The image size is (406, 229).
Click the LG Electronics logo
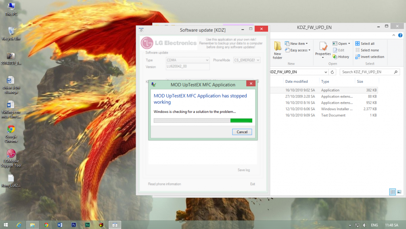coord(169,43)
